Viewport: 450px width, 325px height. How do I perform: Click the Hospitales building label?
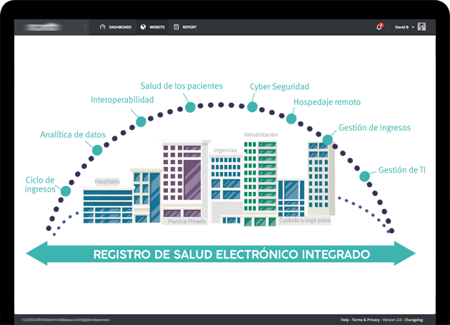pyautogui.click(x=107, y=181)
